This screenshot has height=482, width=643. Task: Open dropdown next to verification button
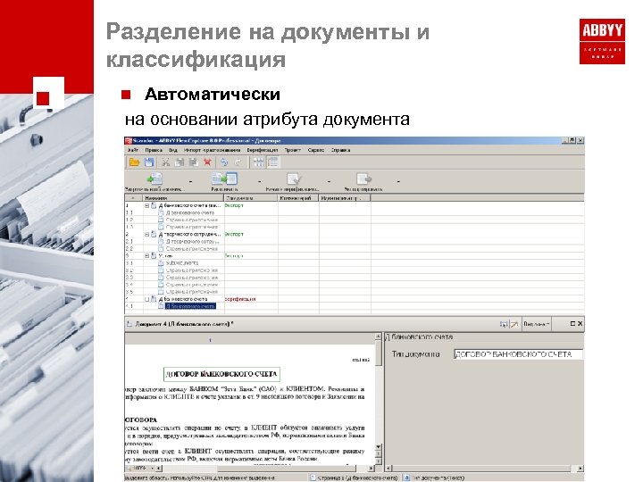(330, 180)
